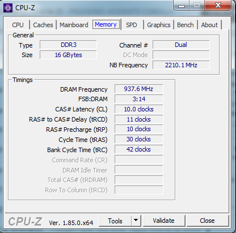Click the FSB:DRAM label
This screenshot has width=236, height=233.
(93, 99)
